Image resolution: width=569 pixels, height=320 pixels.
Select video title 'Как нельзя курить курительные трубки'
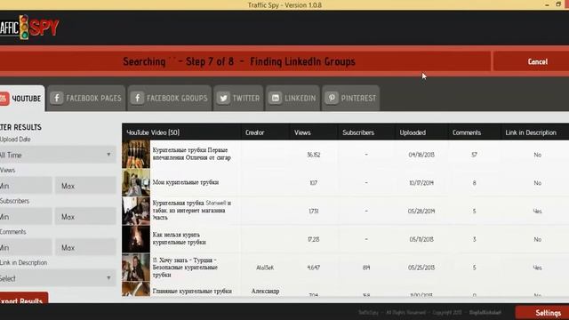pos(180,238)
